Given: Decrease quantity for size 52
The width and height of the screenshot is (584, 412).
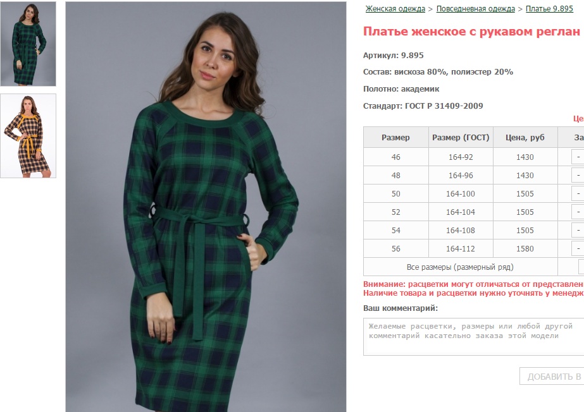Looking at the screenshot, I should pyautogui.click(x=578, y=212).
